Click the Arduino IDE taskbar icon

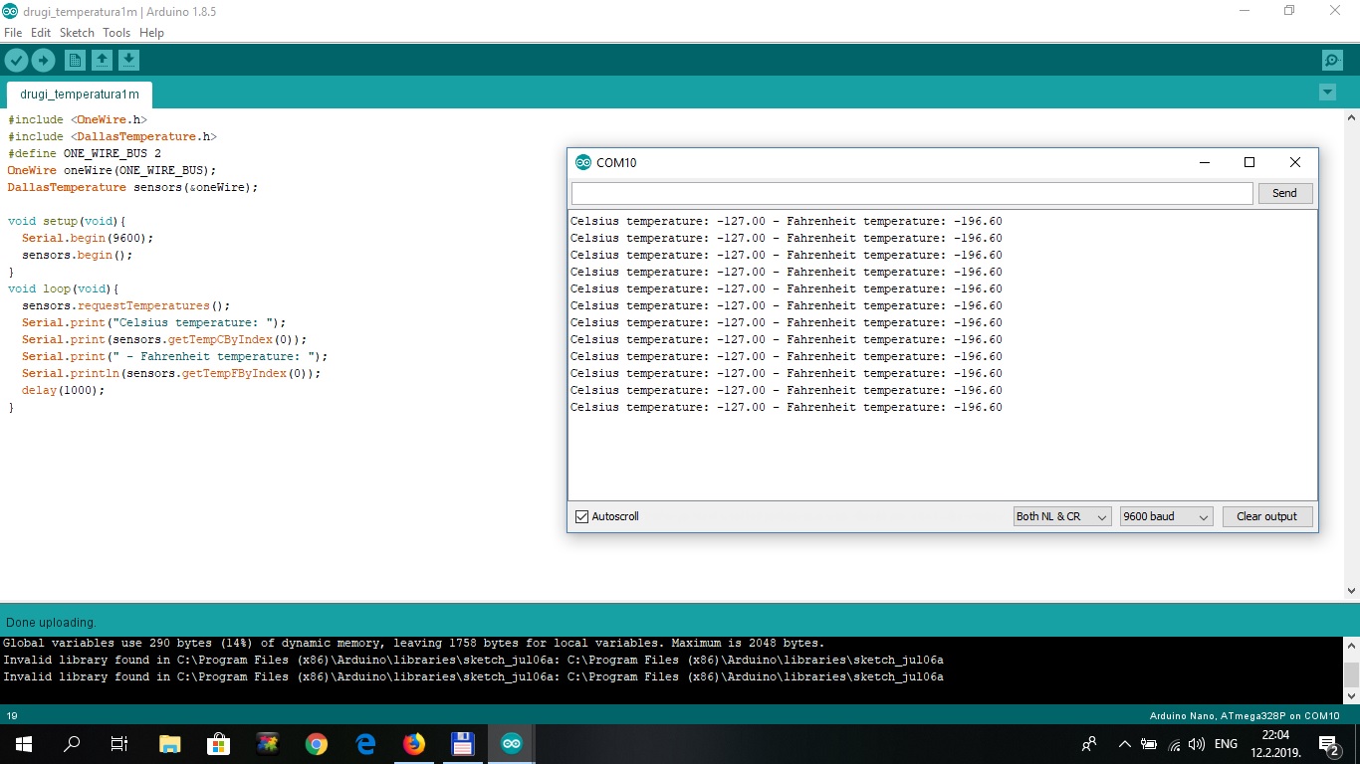(x=511, y=744)
